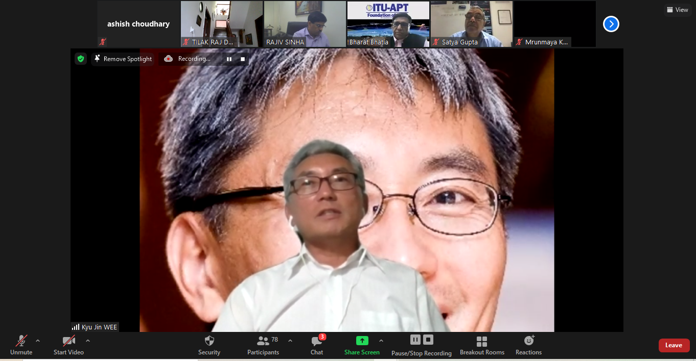Expand the Participants options arrow

(x=290, y=341)
